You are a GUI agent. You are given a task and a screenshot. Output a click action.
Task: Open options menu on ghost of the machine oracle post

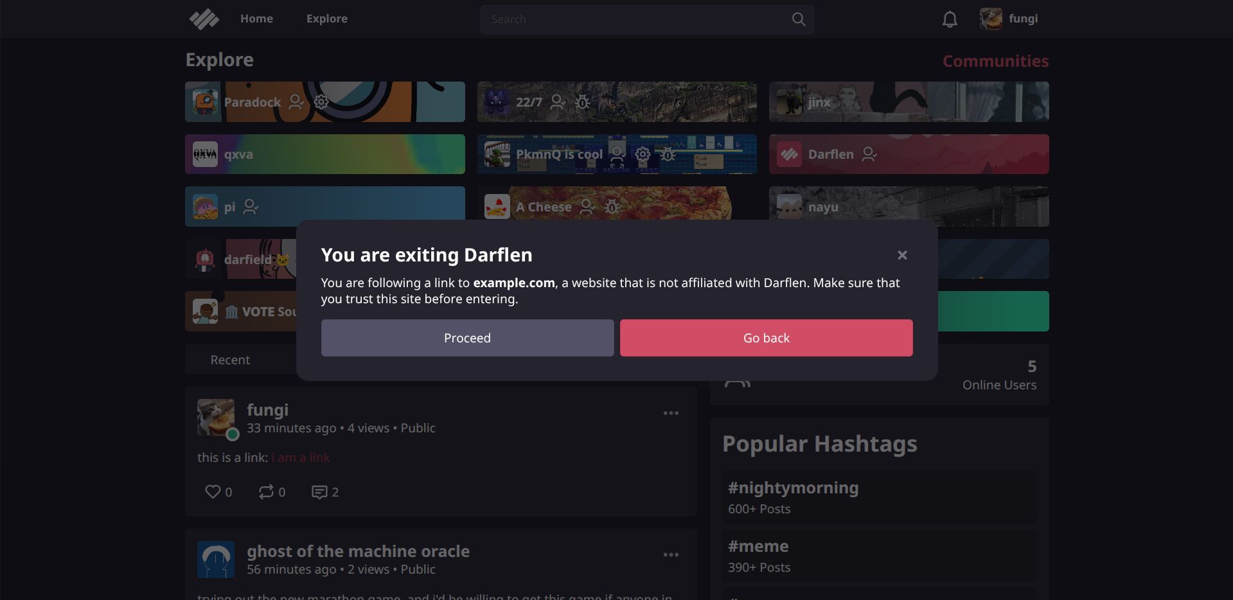pos(671,554)
